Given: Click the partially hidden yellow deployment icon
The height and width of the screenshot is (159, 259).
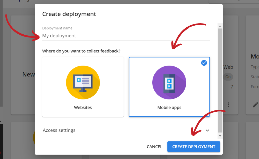Looking at the screenshot, I should coord(34,137).
